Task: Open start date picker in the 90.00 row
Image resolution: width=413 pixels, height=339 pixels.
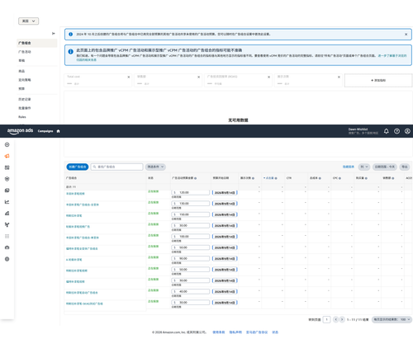Action: point(225,259)
